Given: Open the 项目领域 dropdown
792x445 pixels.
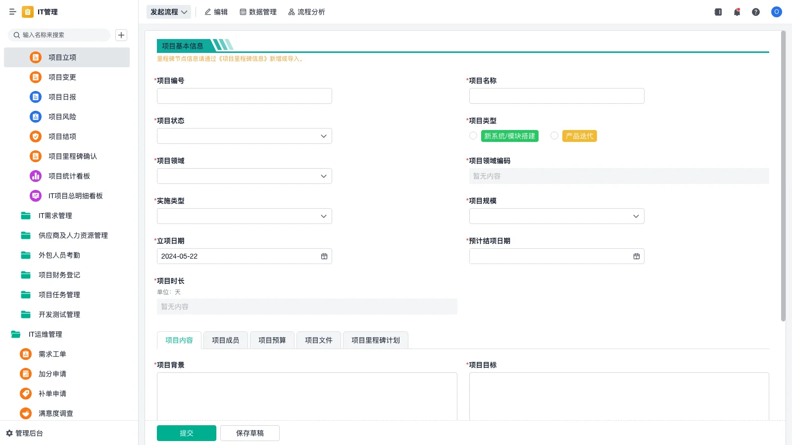Looking at the screenshot, I should point(245,176).
